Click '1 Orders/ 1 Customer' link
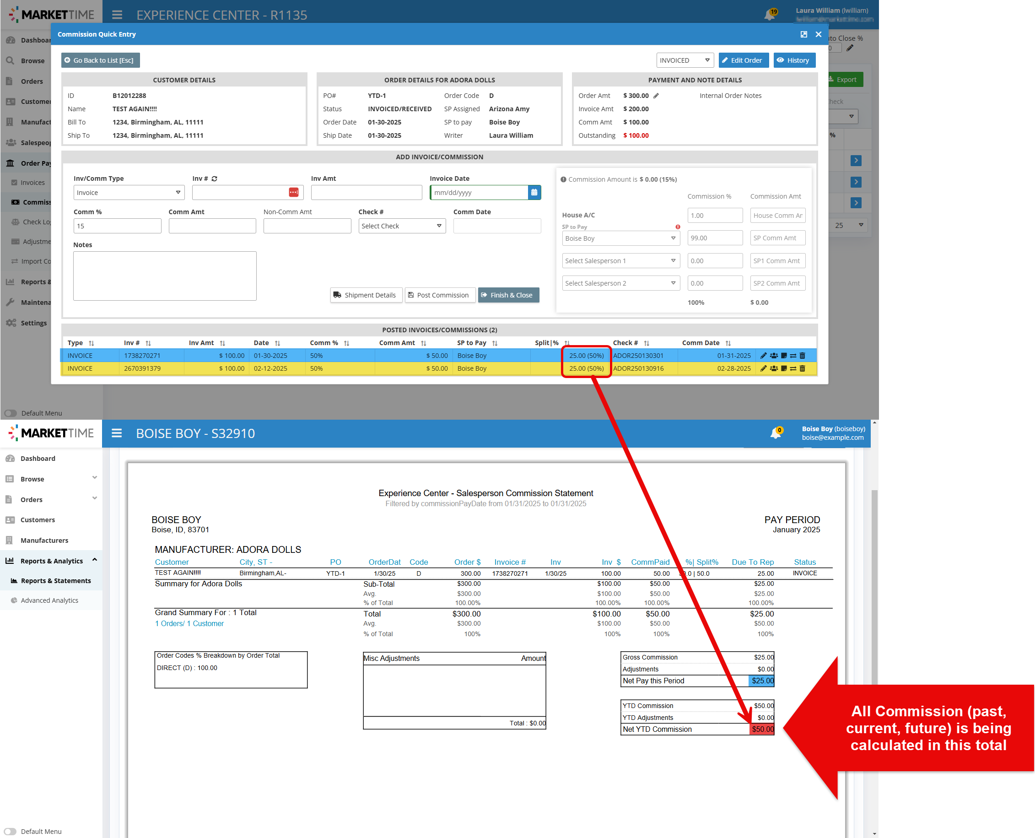The height and width of the screenshot is (838, 1035). pyautogui.click(x=189, y=624)
